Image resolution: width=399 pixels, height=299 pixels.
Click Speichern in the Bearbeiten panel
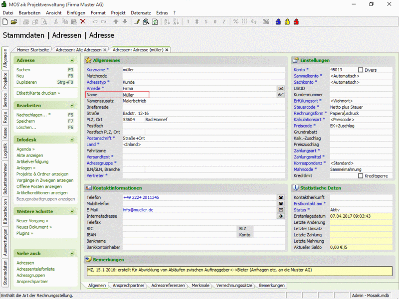[x=26, y=121]
